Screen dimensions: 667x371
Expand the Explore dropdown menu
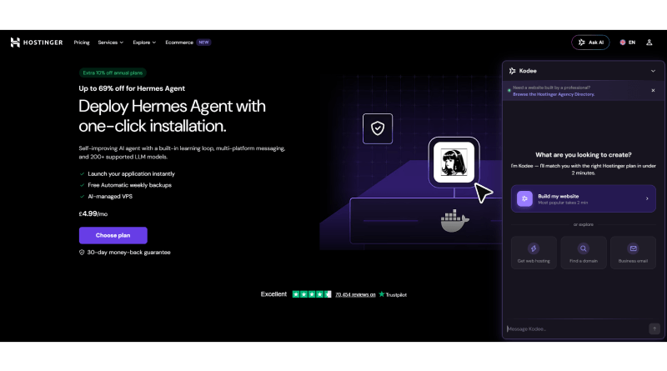[144, 43]
